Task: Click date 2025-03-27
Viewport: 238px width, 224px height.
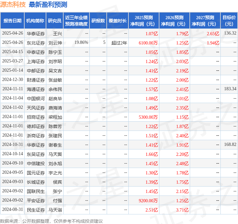Action: point(12,61)
